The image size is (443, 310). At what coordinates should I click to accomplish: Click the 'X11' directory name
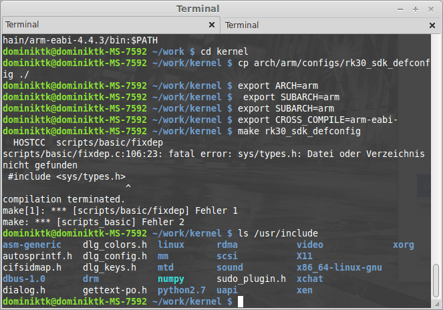(x=304, y=257)
